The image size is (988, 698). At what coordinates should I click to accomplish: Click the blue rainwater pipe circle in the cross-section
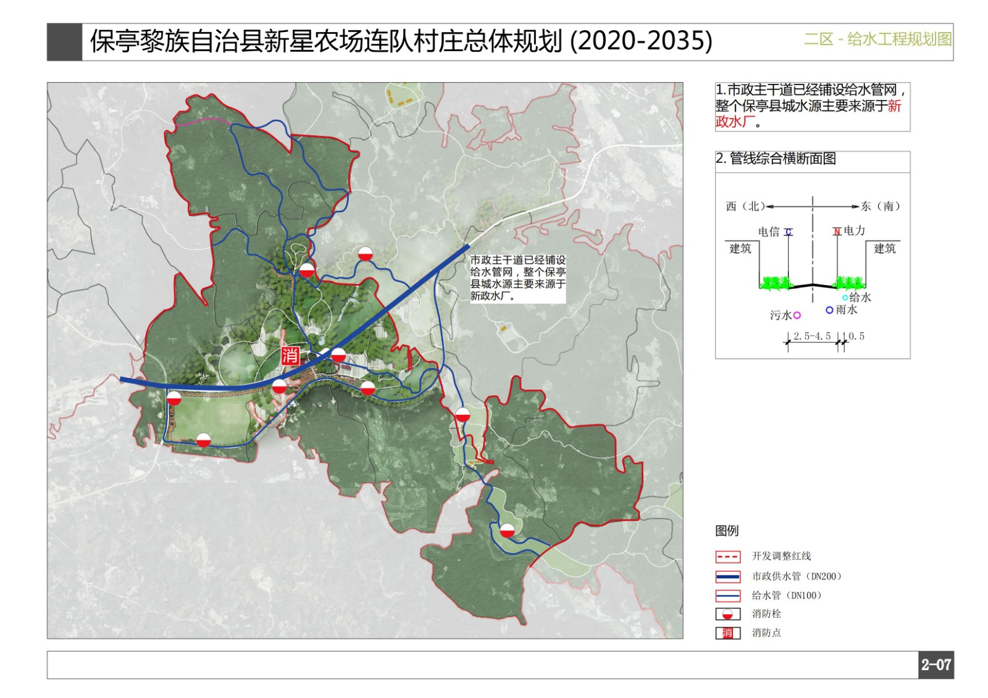tap(829, 310)
